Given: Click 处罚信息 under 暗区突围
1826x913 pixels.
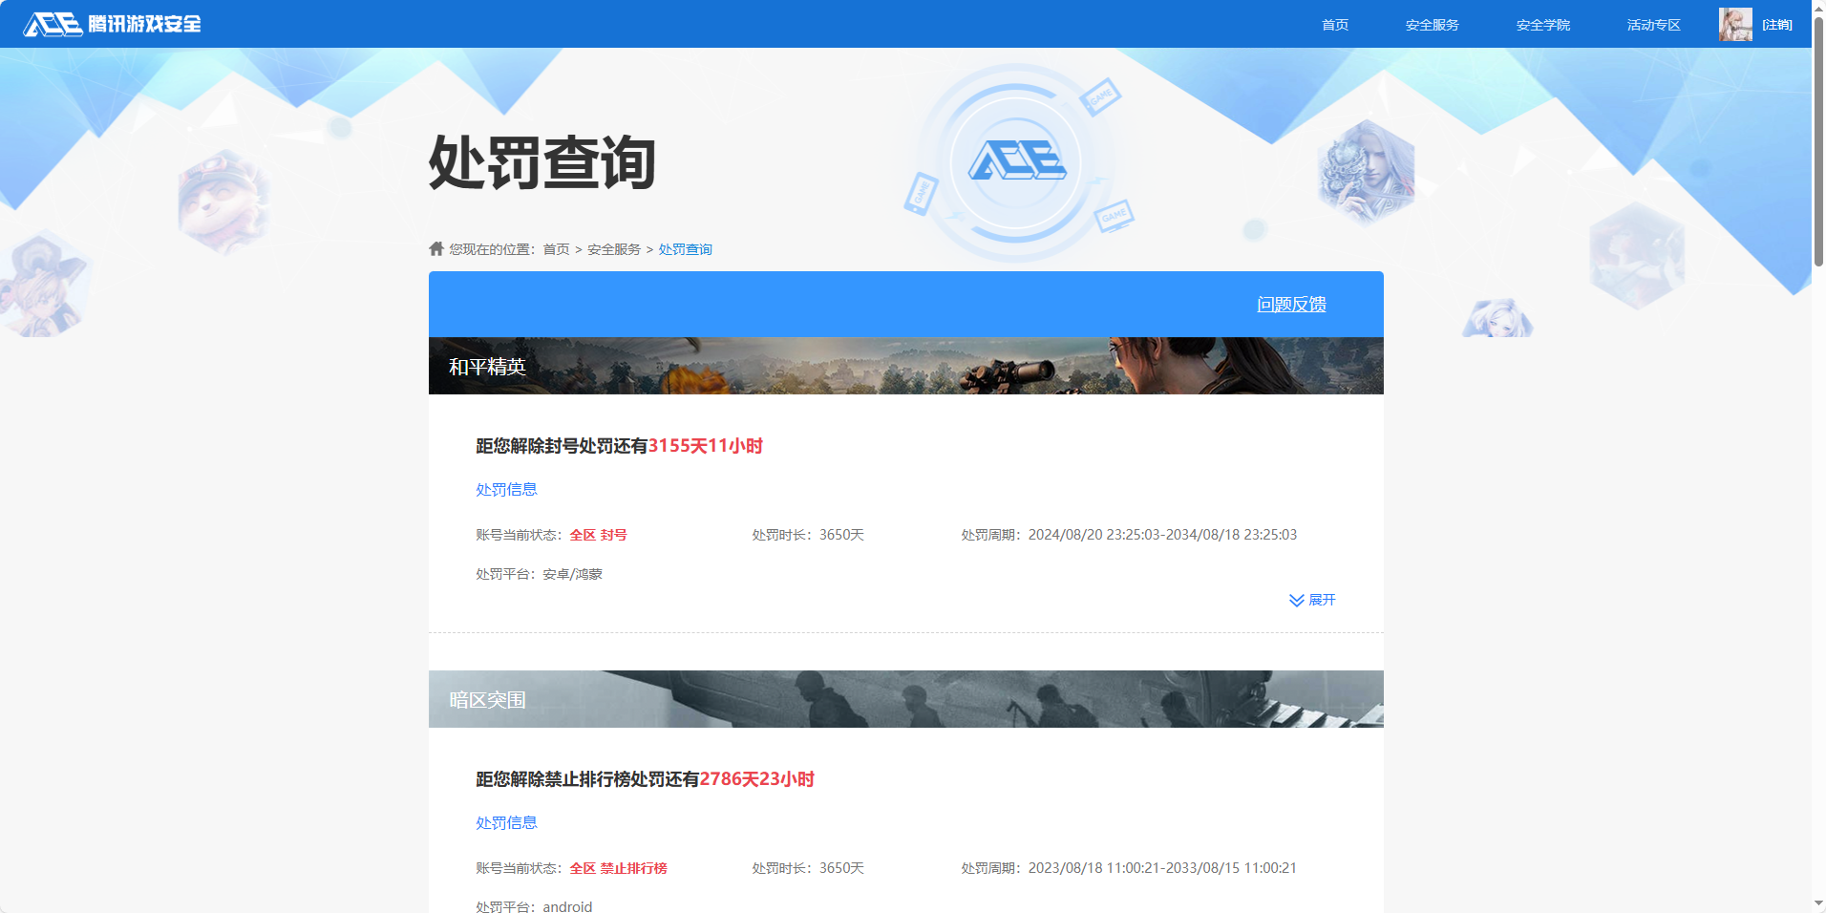Looking at the screenshot, I should pyautogui.click(x=505, y=821).
